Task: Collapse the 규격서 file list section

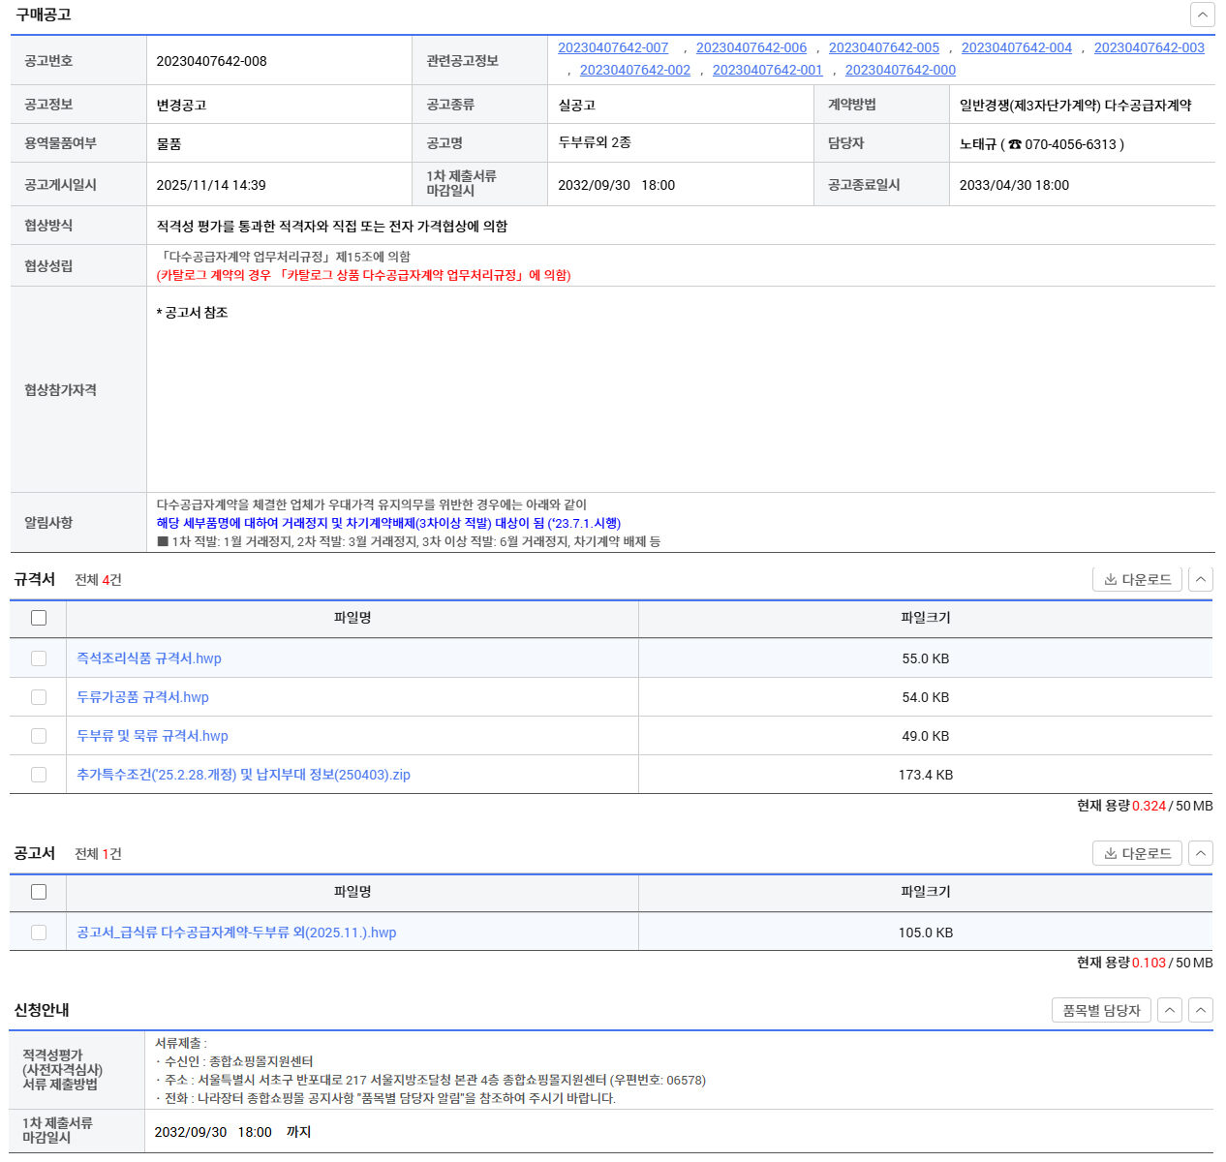Action: click(x=1201, y=580)
